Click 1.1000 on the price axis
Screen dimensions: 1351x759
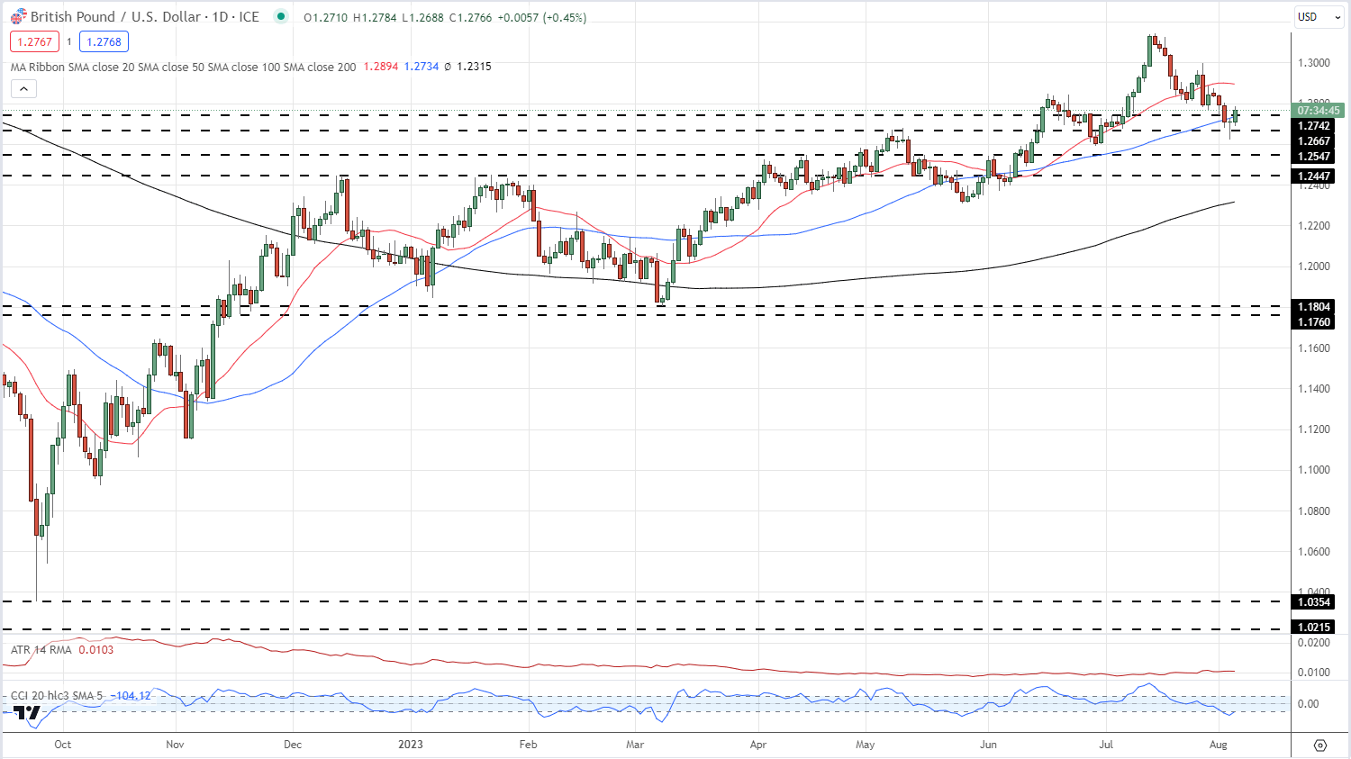tap(1314, 470)
